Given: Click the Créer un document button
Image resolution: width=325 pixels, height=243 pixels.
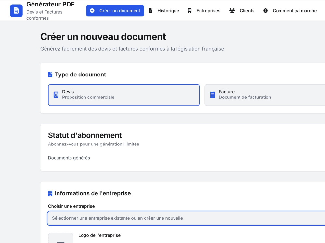Looking at the screenshot, I should click(115, 11).
